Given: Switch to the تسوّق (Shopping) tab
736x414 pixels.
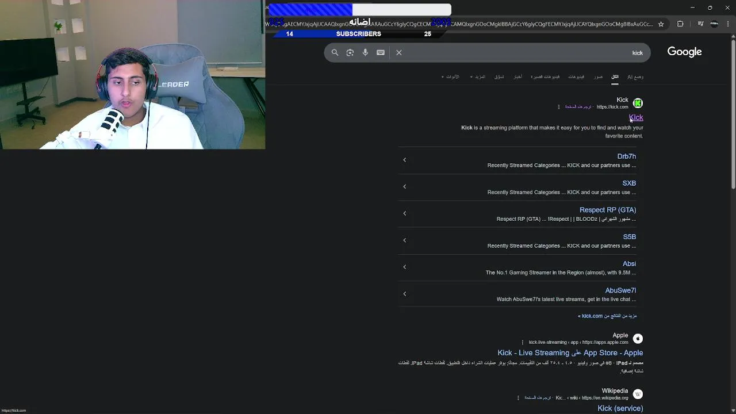Looking at the screenshot, I should [499, 76].
